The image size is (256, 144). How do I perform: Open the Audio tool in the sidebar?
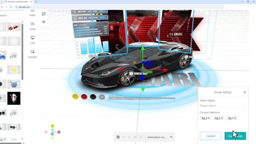click(33, 26)
